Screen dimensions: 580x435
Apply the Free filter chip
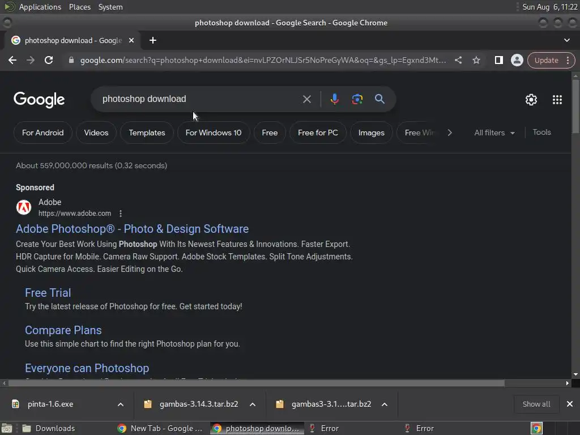(270, 133)
